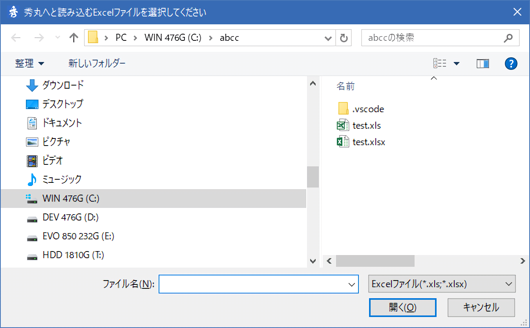Open the help question mark icon
Image resolution: width=530 pixels, height=328 pixels.
tap(511, 63)
